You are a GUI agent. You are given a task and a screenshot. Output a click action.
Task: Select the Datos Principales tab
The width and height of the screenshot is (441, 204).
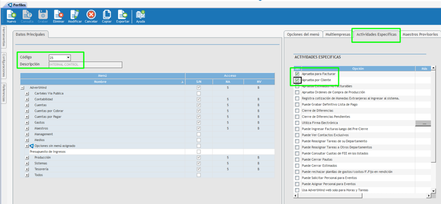30,34
